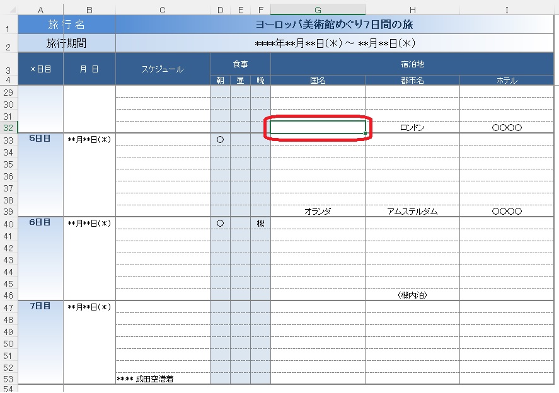Screen dimensions: 559x393
Task: Select the オランダ country cell
Action: [x=318, y=212]
